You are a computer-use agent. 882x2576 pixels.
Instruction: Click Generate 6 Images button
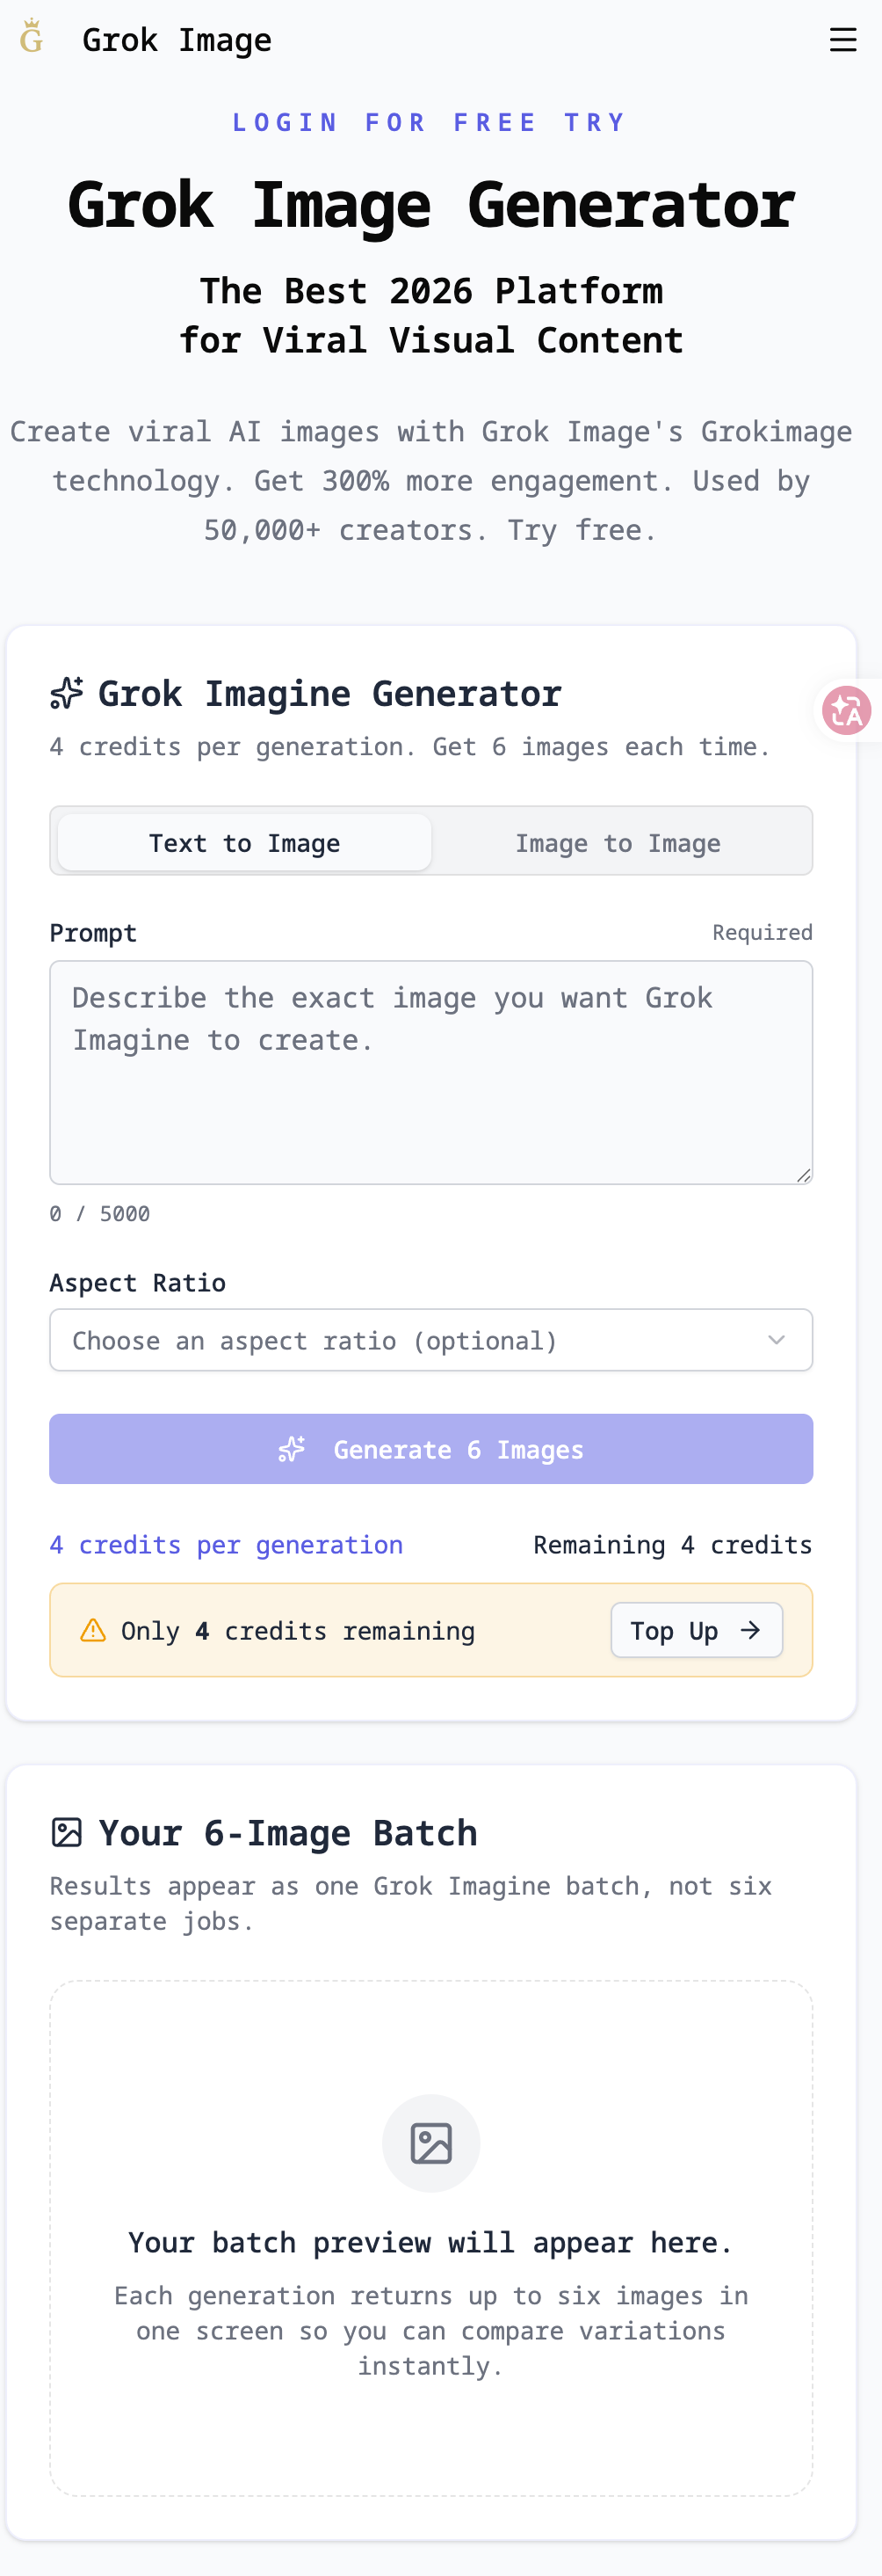click(x=431, y=1449)
